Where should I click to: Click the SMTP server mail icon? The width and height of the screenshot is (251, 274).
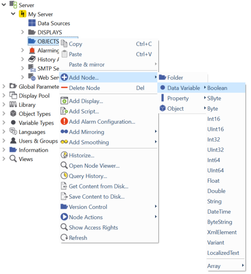(32, 68)
